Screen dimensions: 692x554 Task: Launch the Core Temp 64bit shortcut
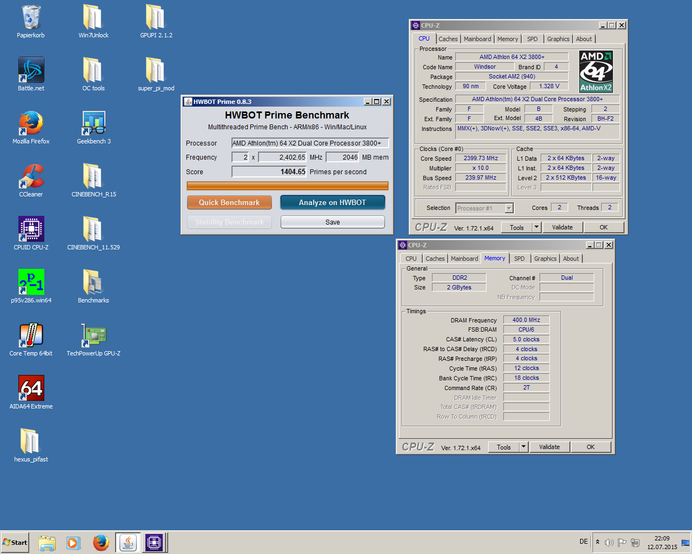point(31,340)
